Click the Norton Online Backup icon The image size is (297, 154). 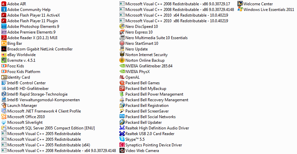(122, 60)
